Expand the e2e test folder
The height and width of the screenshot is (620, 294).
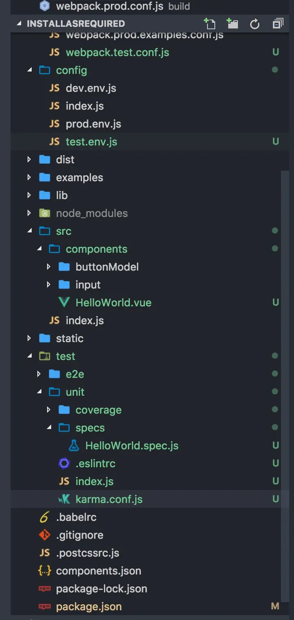click(39, 374)
